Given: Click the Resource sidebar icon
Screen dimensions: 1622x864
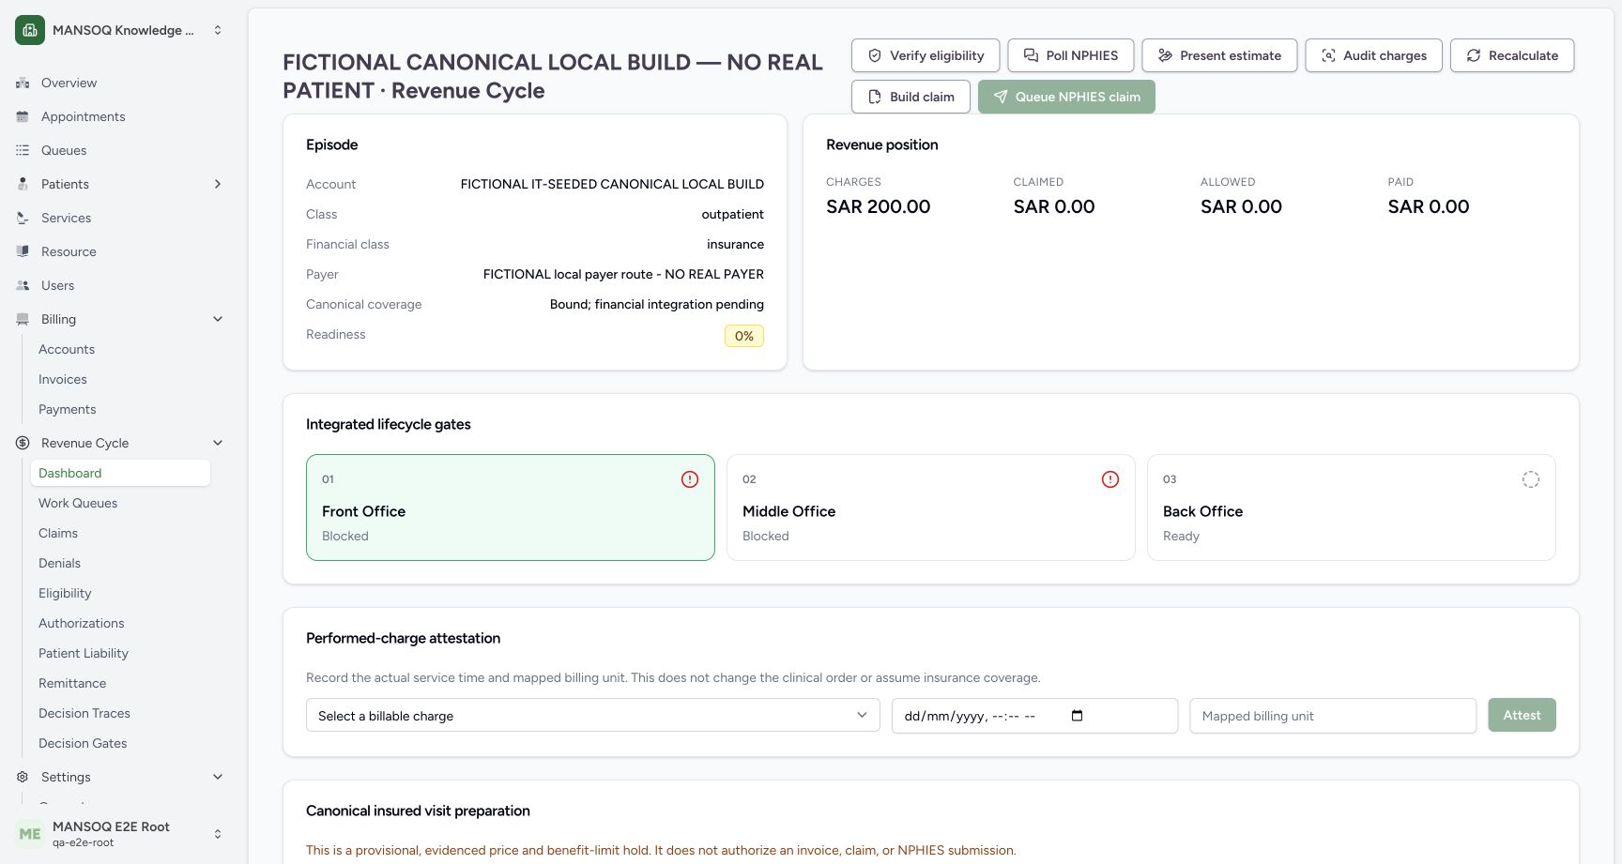Looking at the screenshot, I should click(x=23, y=251).
